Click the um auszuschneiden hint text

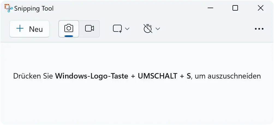pyautogui.click(x=228, y=76)
